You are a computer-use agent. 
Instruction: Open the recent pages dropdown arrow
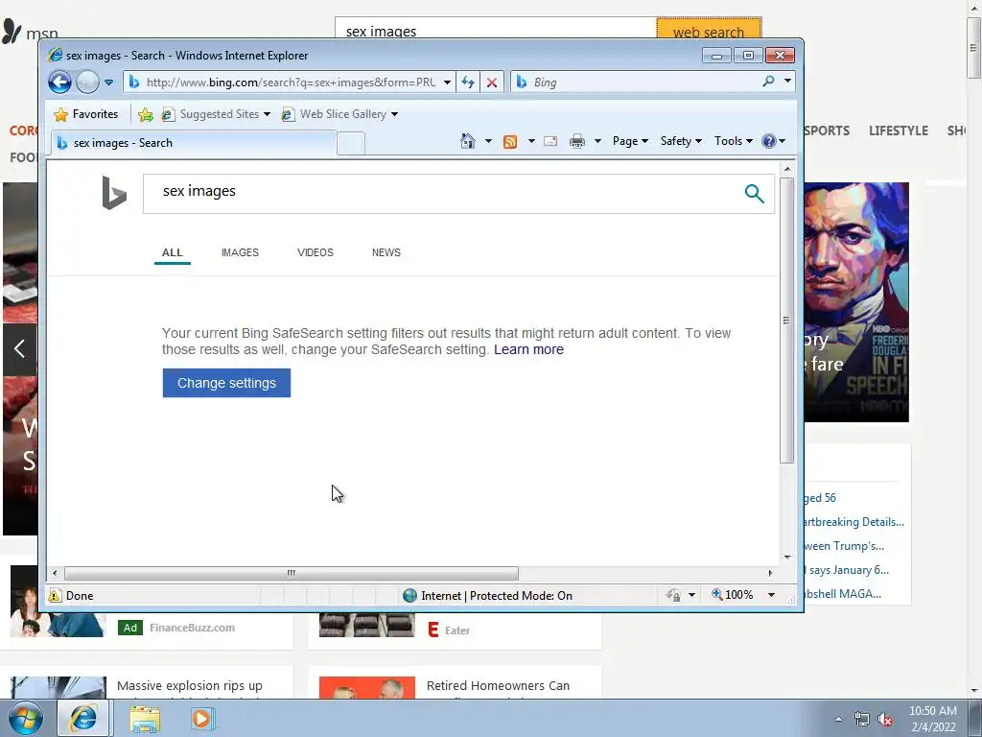click(109, 83)
